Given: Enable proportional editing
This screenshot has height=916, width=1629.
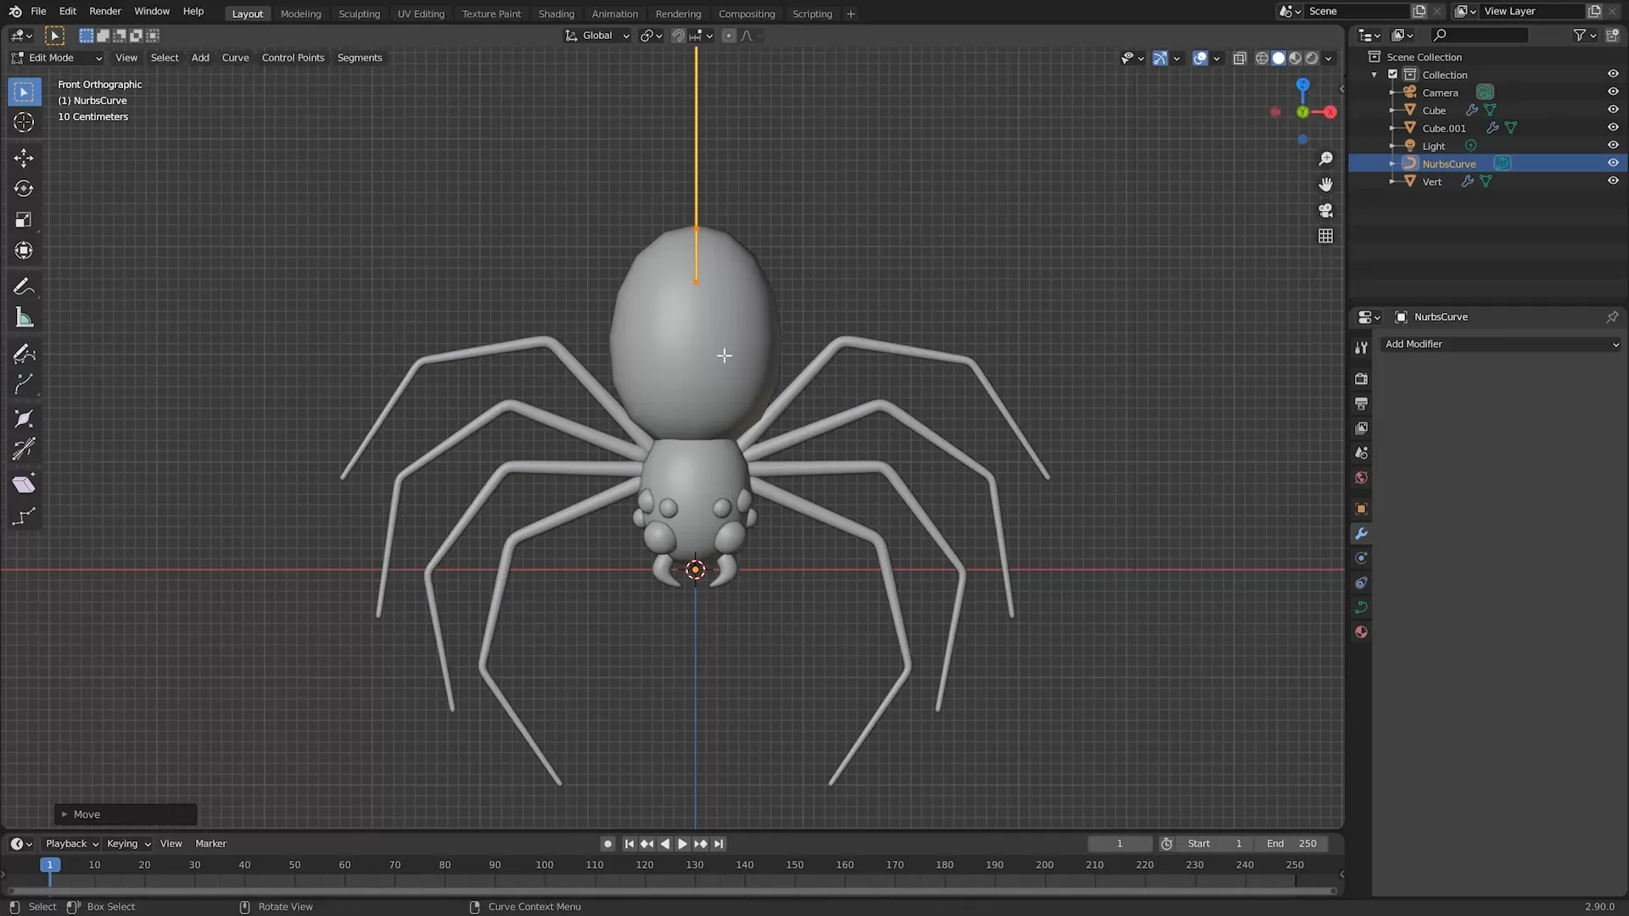Looking at the screenshot, I should [x=729, y=36].
